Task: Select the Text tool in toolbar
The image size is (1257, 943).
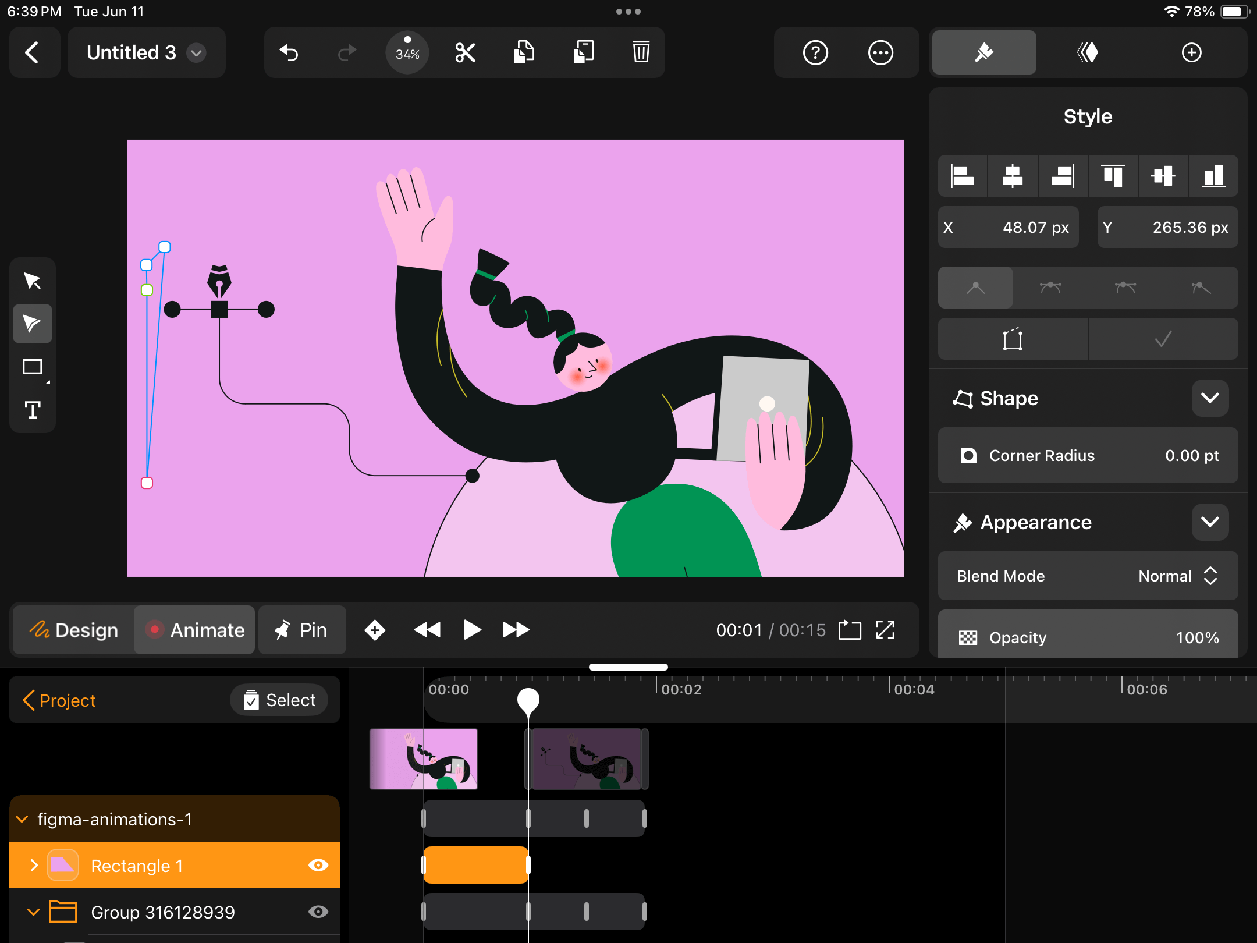Action: click(x=33, y=409)
